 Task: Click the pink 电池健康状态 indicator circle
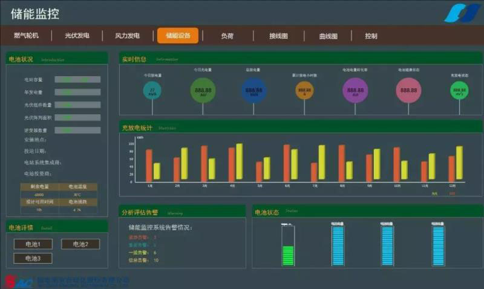(x=408, y=90)
